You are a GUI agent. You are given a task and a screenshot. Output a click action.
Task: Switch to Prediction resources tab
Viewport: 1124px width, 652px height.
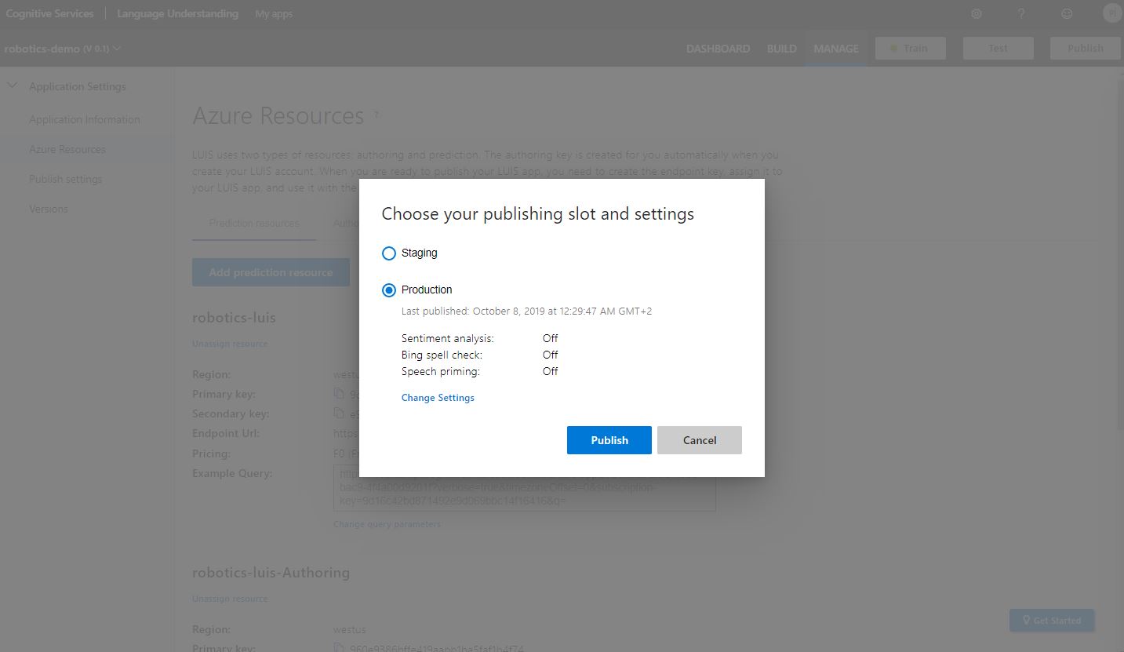(x=254, y=224)
